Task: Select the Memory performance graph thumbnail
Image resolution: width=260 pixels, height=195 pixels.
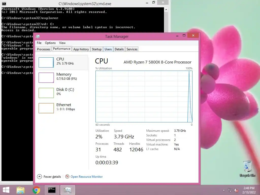Action: (46, 78)
